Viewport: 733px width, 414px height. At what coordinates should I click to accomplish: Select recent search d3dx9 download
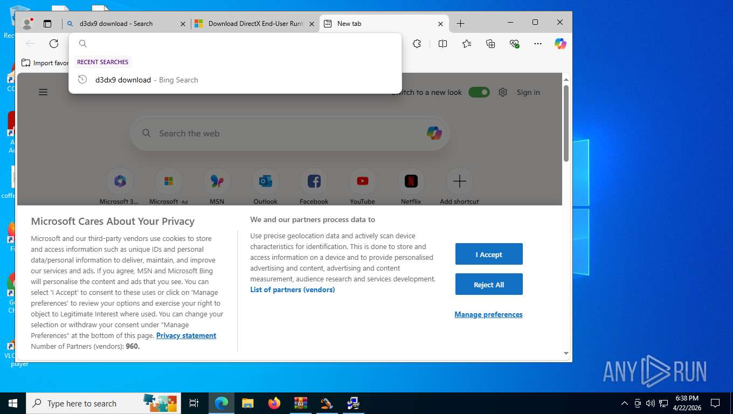pyautogui.click(x=235, y=80)
